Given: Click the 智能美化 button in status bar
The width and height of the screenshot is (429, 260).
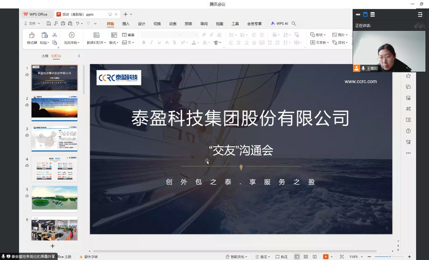Looking at the screenshot, I should pyautogui.click(x=236, y=257).
